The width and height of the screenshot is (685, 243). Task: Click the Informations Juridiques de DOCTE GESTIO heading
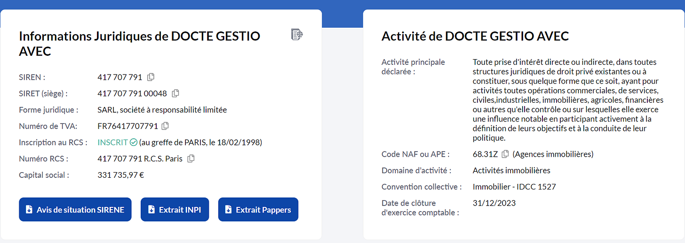coord(139,43)
